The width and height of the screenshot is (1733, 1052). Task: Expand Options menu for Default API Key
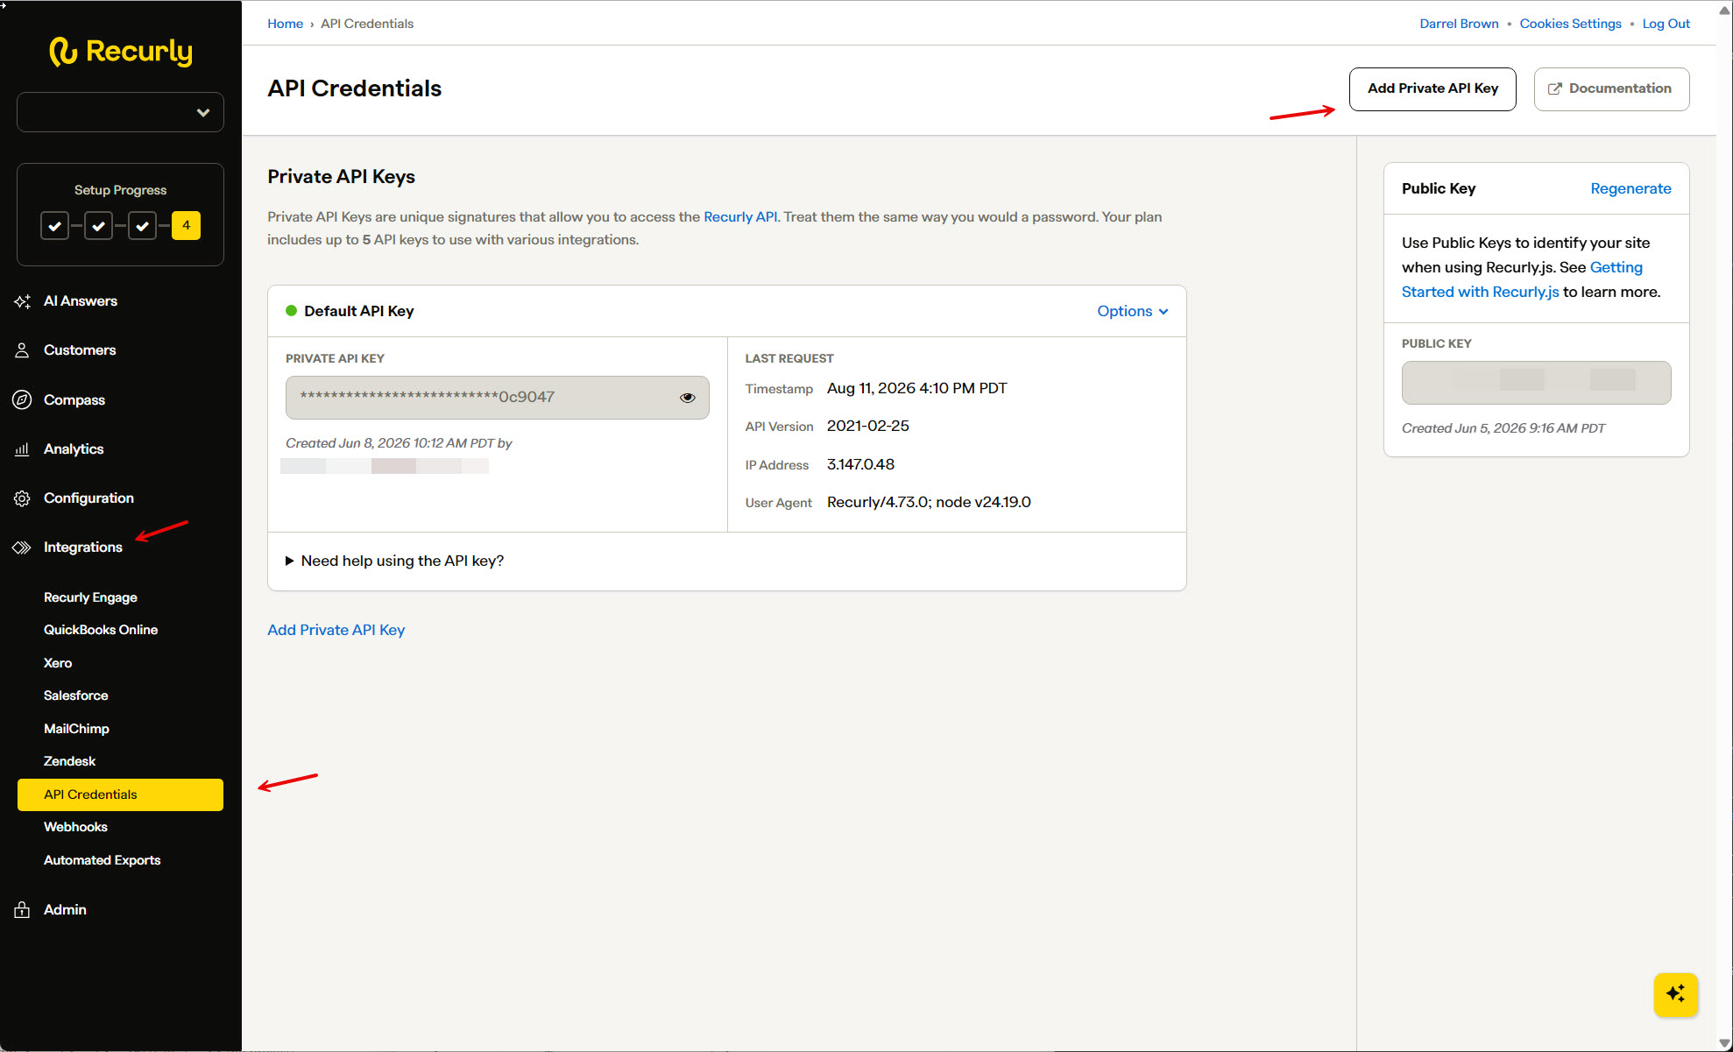(1132, 311)
